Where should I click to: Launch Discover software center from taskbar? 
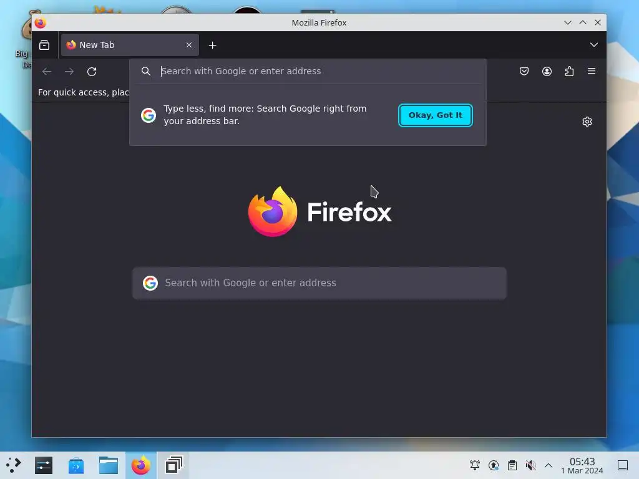click(x=76, y=465)
